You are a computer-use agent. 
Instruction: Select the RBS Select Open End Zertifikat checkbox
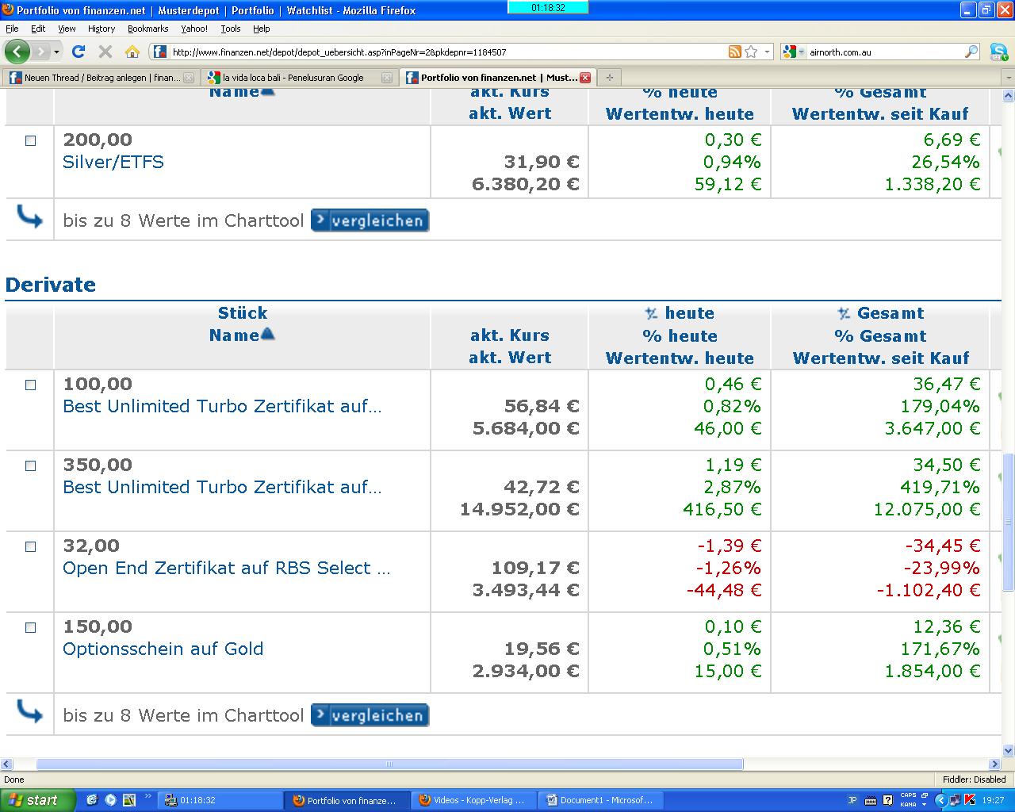[31, 546]
